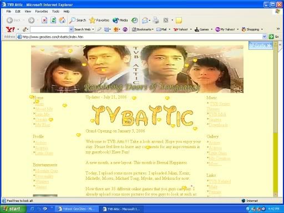The height and width of the screenshot is (213, 284).
Task: Open Favorites star button
Action: pos(99,20)
